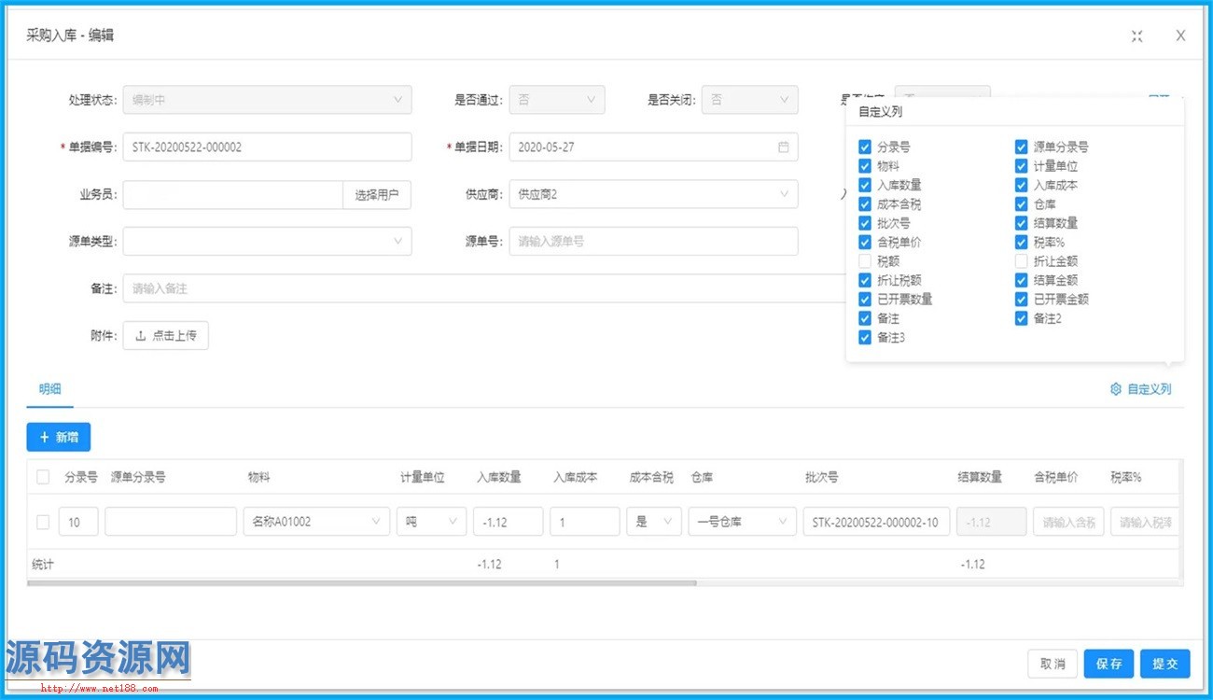Expand the 源单类型 dropdown
This screenshot has width=1213, height=700.
(x=267, y=241)
